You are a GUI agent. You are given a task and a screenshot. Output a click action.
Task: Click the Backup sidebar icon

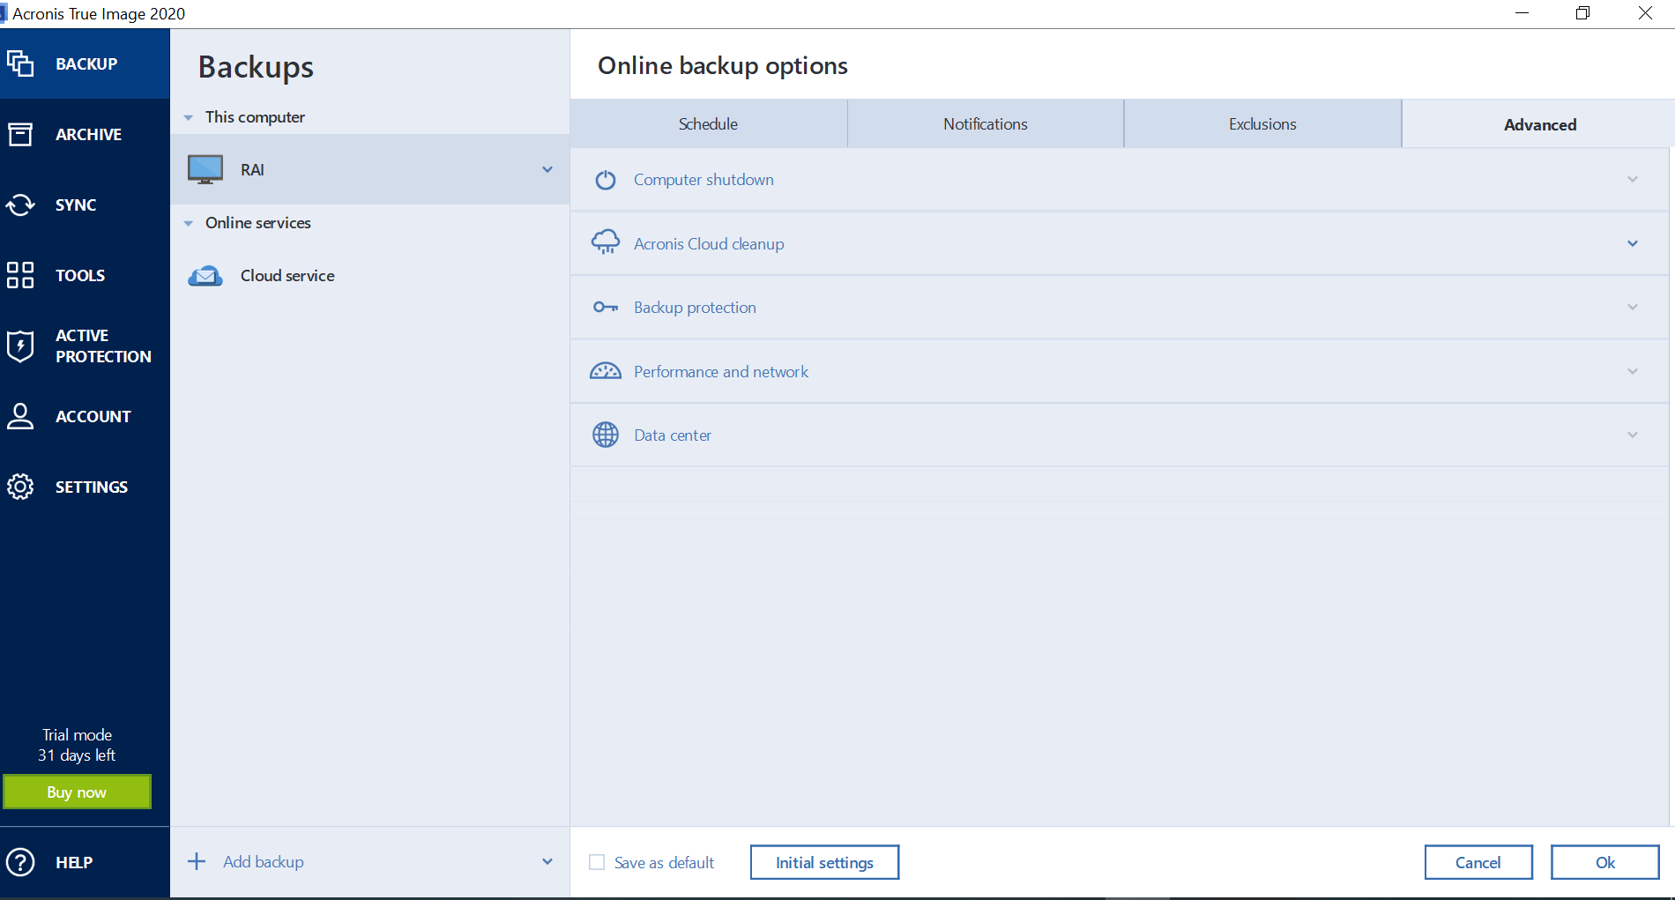tap(20, 63)
